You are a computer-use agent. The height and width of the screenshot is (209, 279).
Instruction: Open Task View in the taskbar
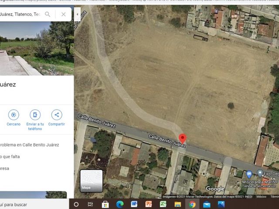[90, 204]
